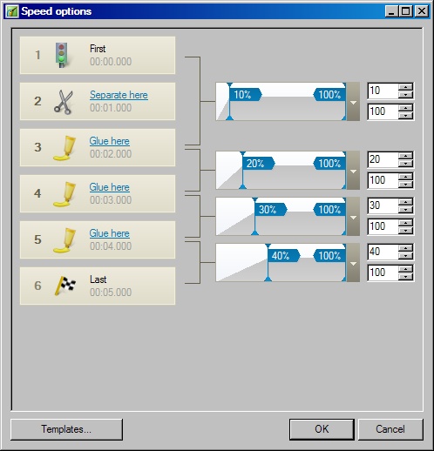Click the scissors icon in row 2
The height and width of the screenshot is (451, 434).
[x=63, y=102]
